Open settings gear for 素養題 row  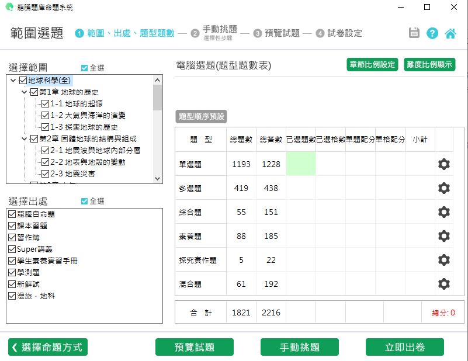[444, 236]
